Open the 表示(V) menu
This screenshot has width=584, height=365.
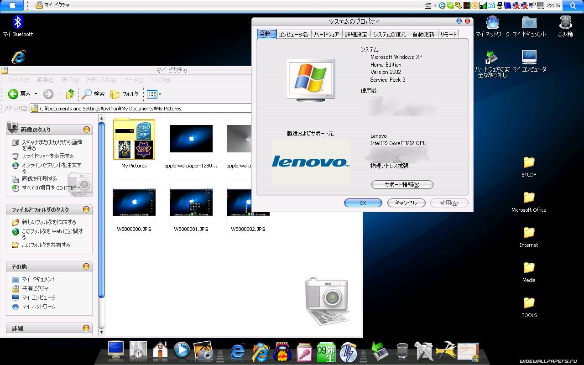[70, 80]
